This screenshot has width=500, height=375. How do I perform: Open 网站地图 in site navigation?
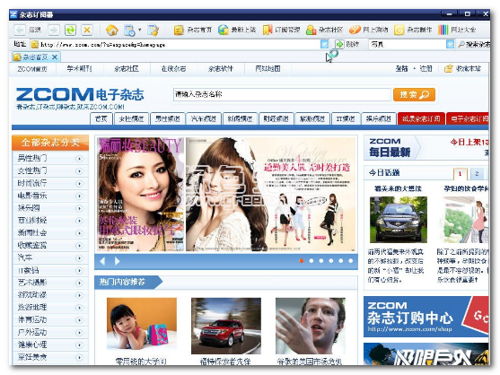click(x=268, y=68)
